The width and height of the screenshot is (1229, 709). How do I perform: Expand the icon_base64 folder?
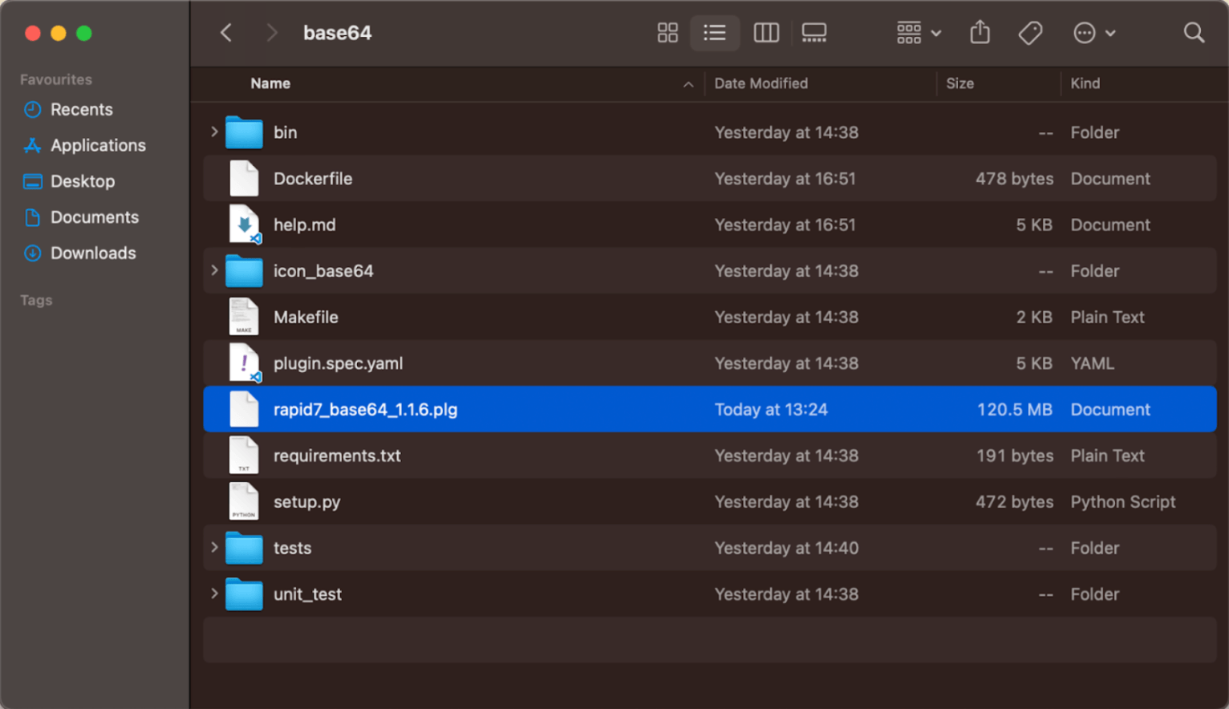pyautogui.click(x=214, y=270)
